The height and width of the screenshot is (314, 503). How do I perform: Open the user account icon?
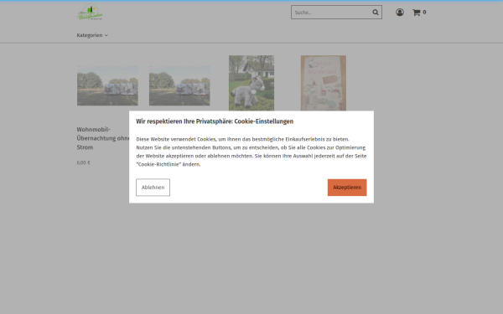coord(400,13)
